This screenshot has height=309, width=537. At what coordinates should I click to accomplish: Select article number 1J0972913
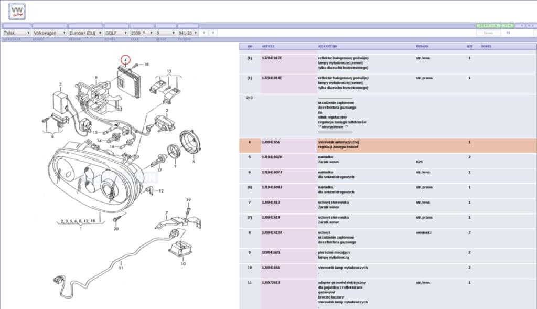point(271,283)
